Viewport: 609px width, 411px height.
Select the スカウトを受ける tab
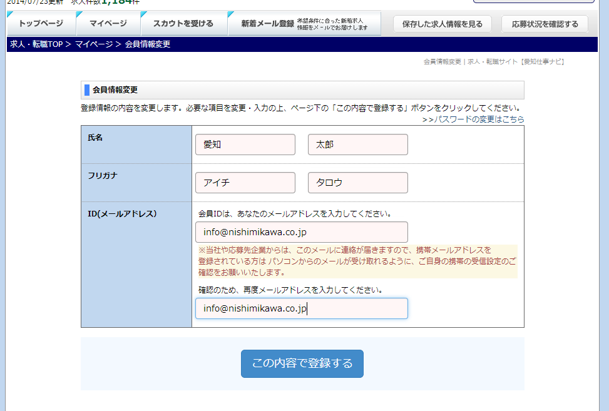(x=183, y=24)
